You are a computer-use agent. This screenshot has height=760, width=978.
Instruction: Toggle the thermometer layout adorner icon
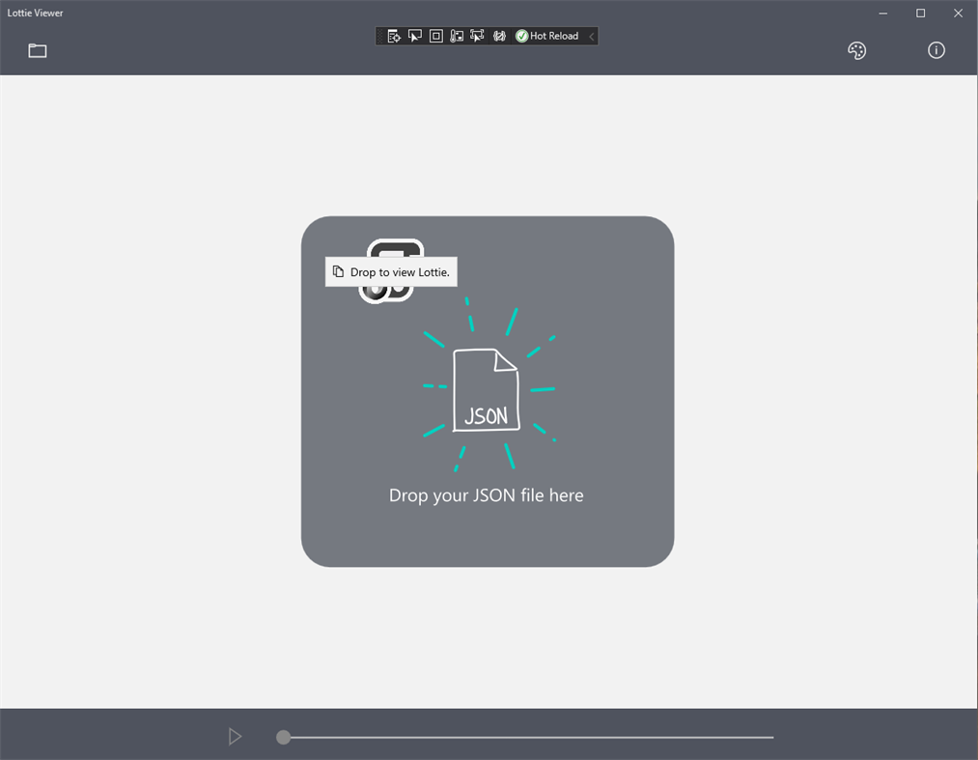coord(457,36)
